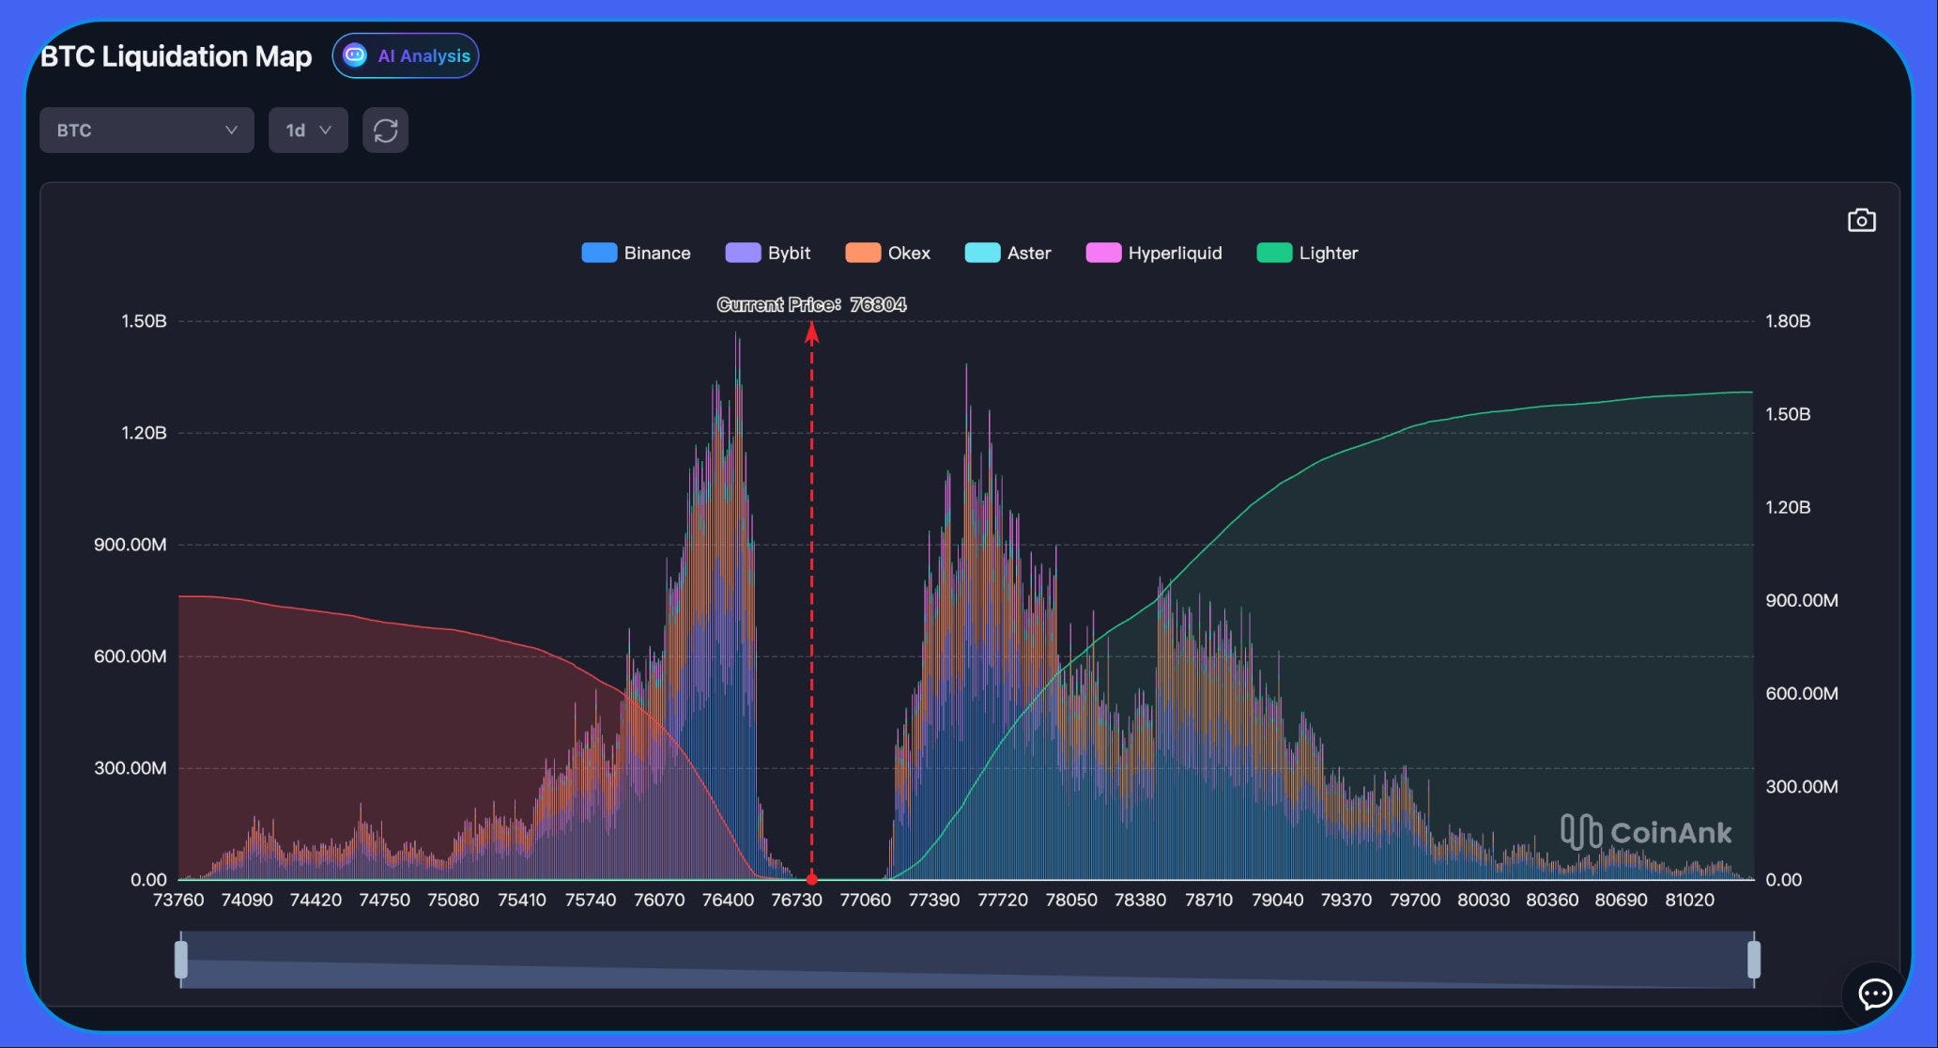This screenshot has height=1048, width=1938.
Task: Click x-axis label 80360
Action: click(x=1552, y=900)
